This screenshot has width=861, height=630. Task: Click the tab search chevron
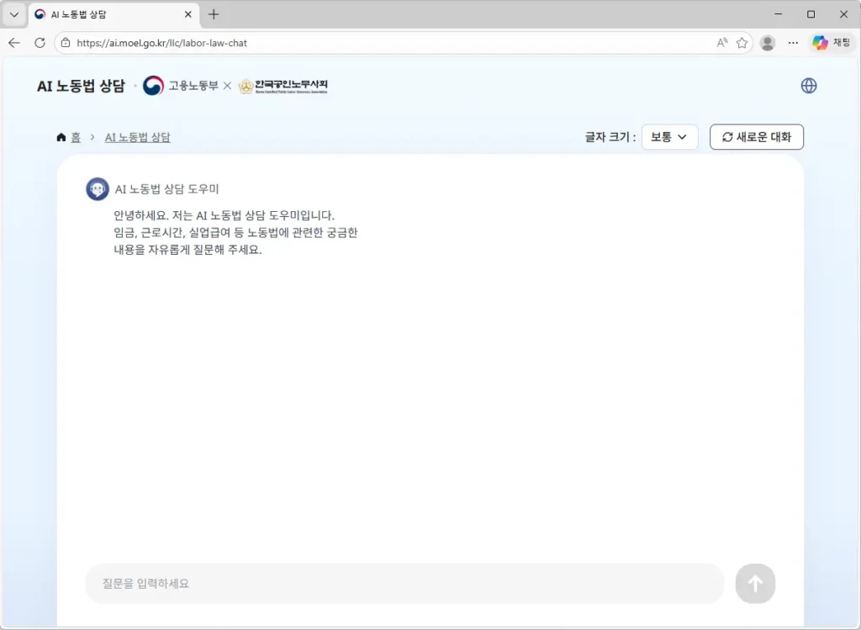click(13, 13)
